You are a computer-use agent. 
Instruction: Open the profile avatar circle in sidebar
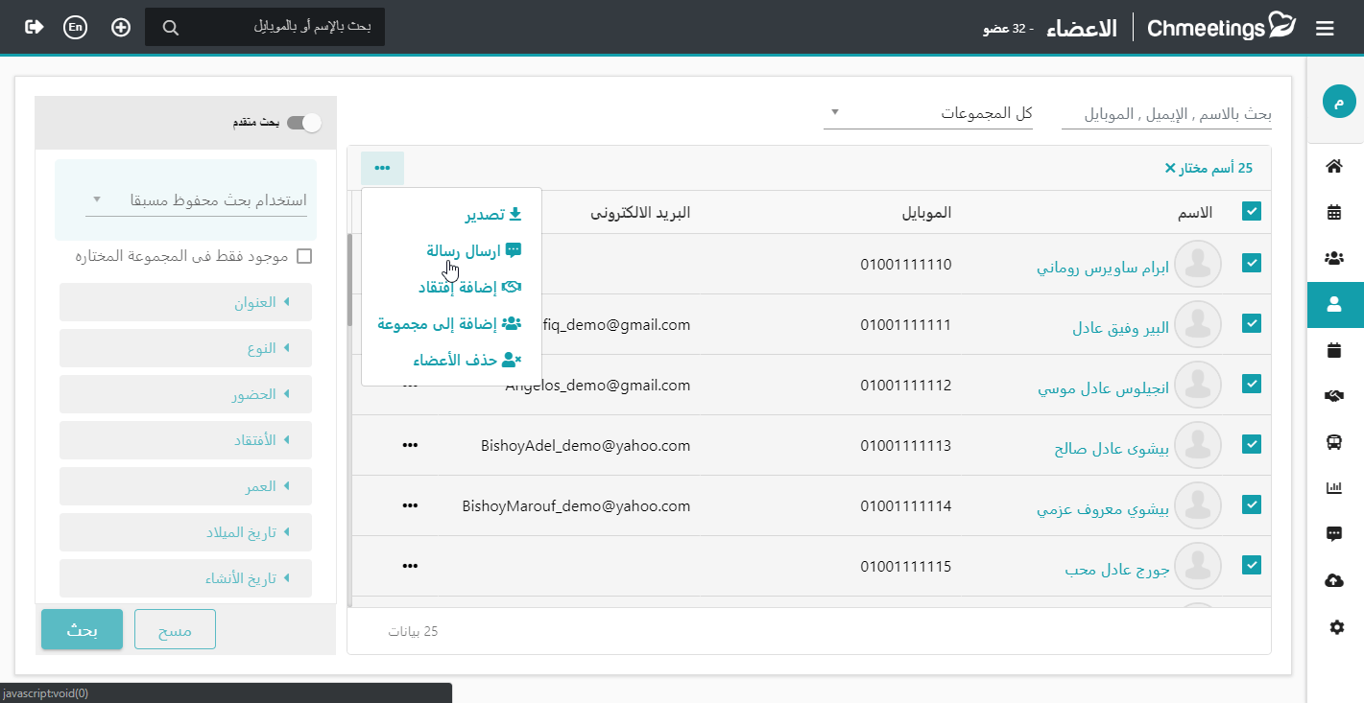click(x=1339, y=102)
